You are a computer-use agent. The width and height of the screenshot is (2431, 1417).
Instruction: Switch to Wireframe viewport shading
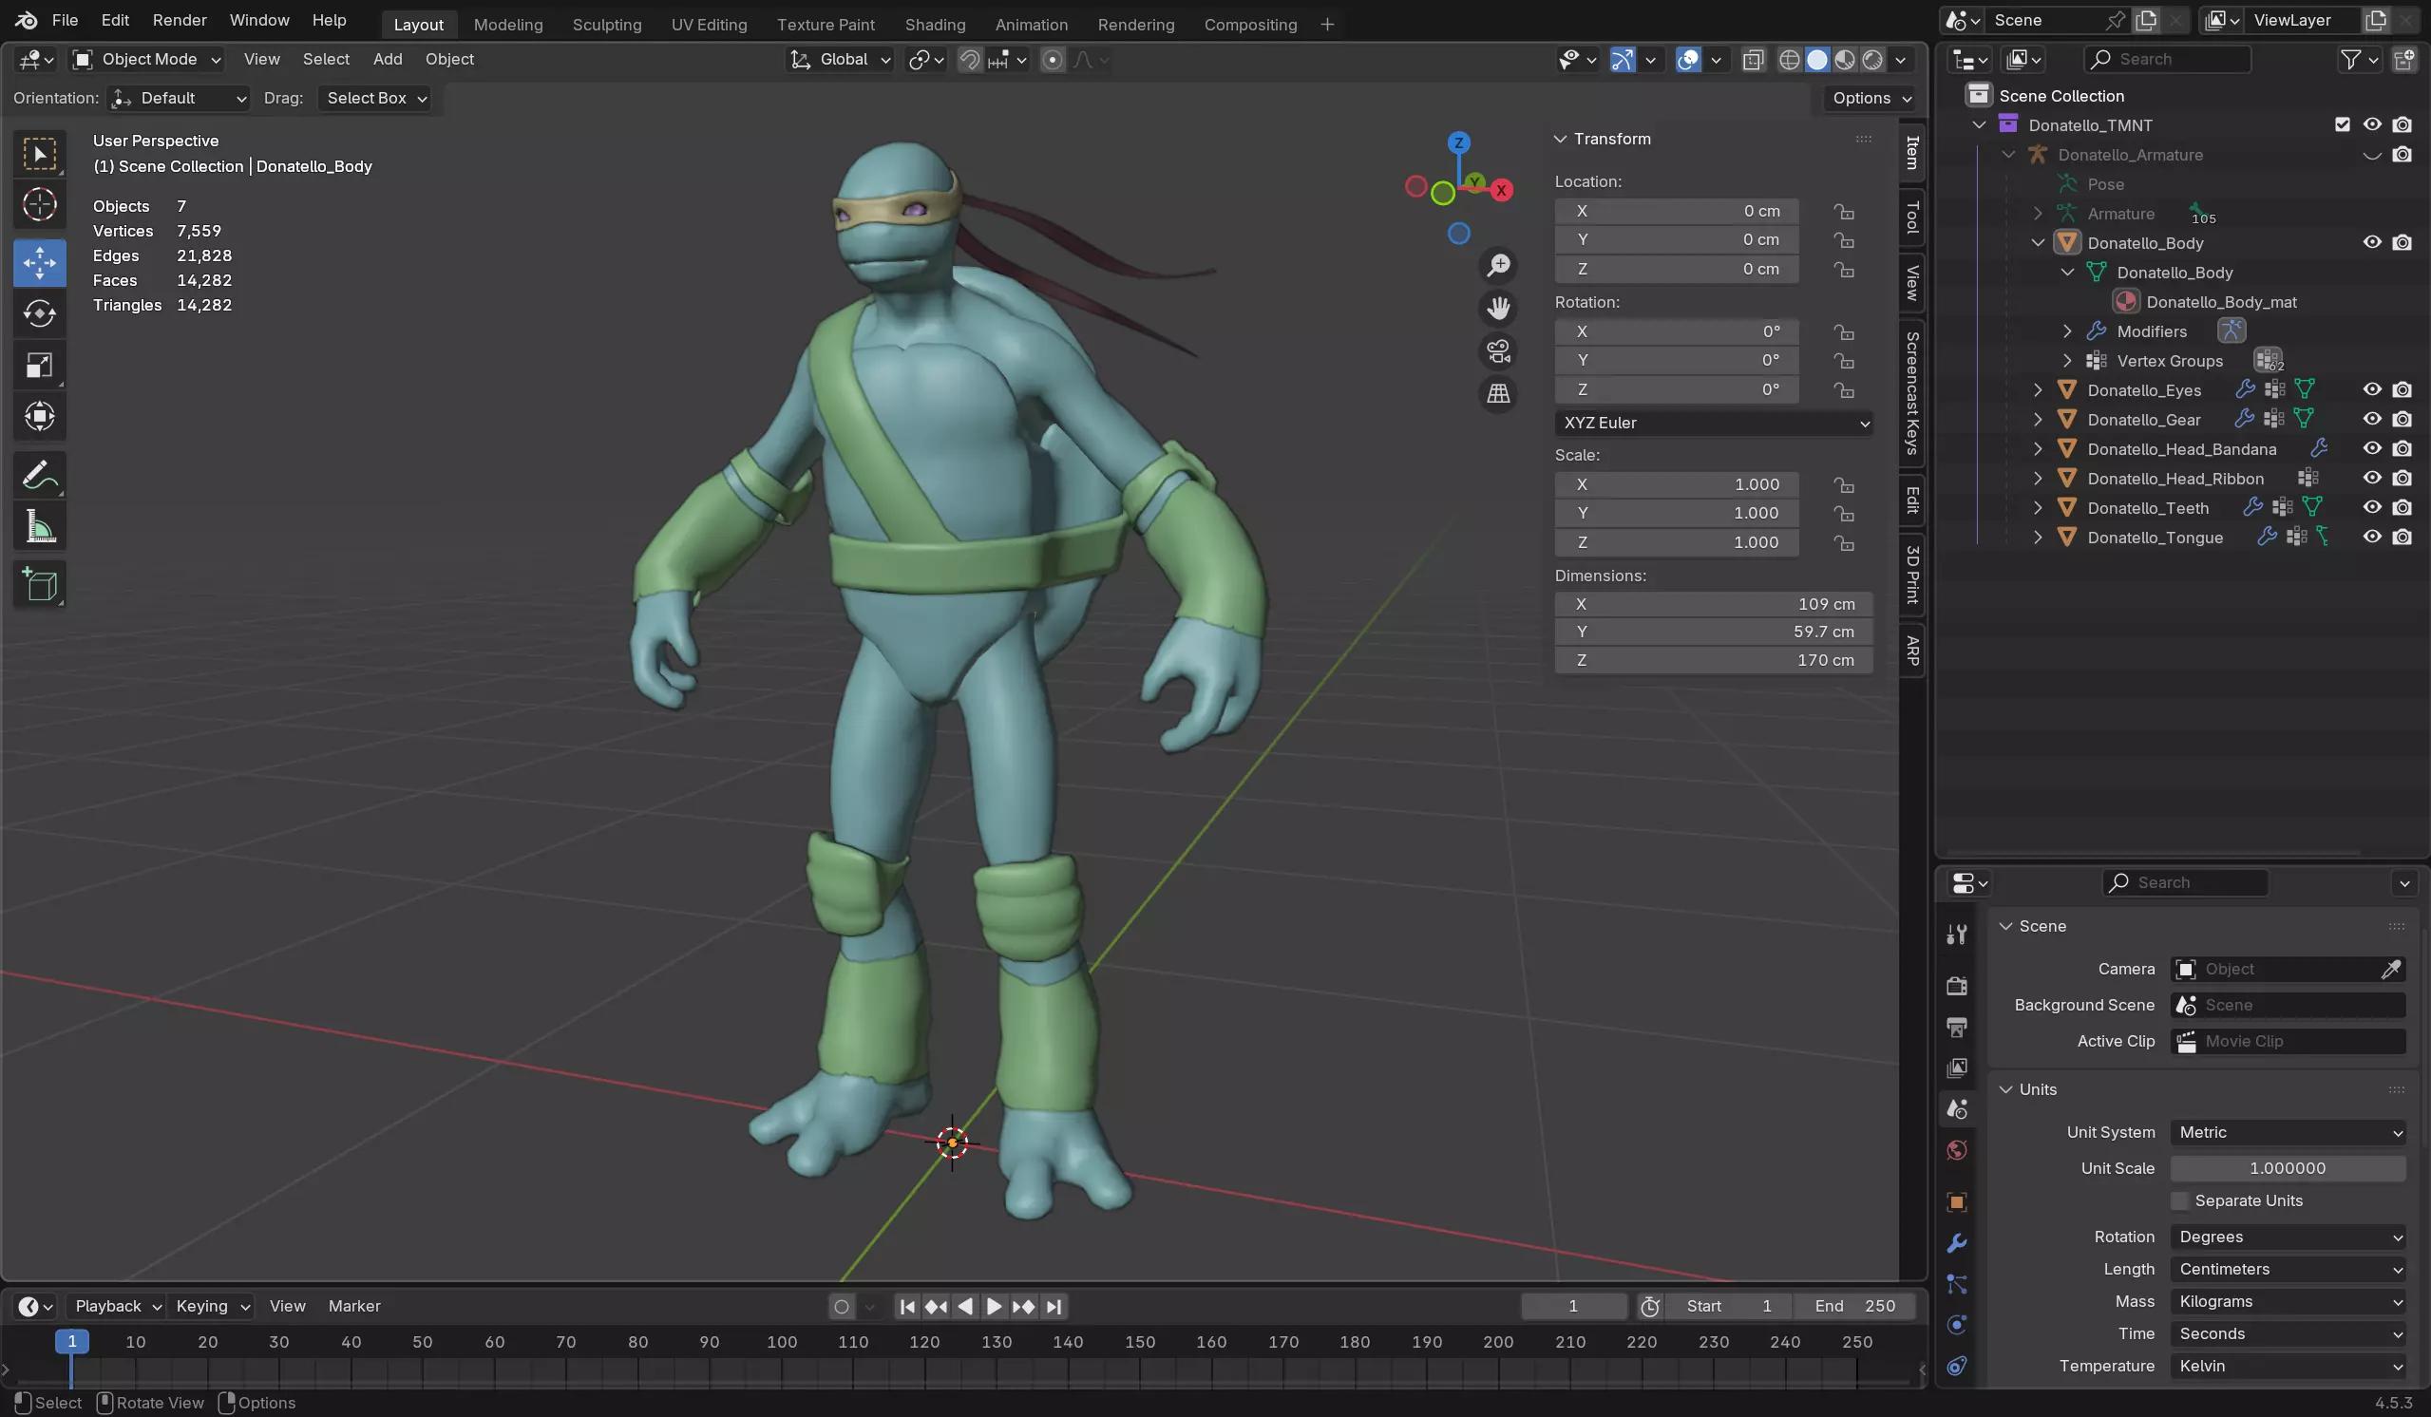coord(1789,60)
